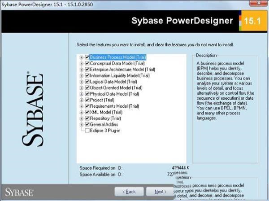The height and width of the screenshot is (201, 269).
Task: Select the Project (Trial) label
Action: pos(102,100)
